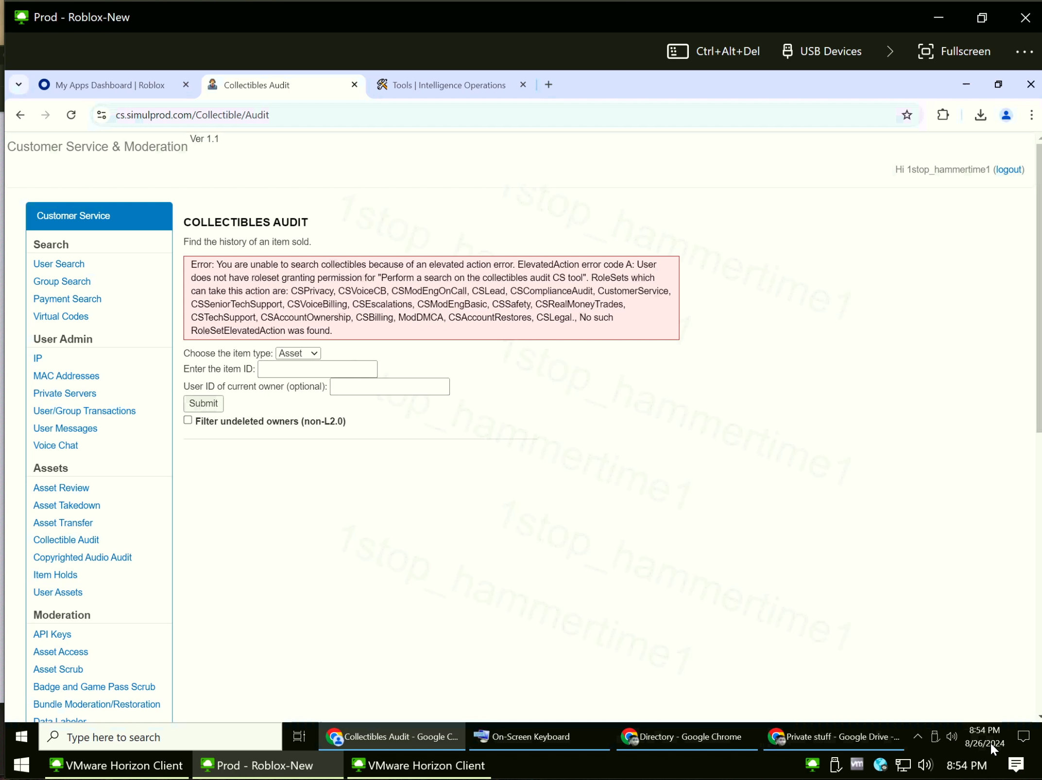
Task: Open User Assets link
Action: coord(58,592)
